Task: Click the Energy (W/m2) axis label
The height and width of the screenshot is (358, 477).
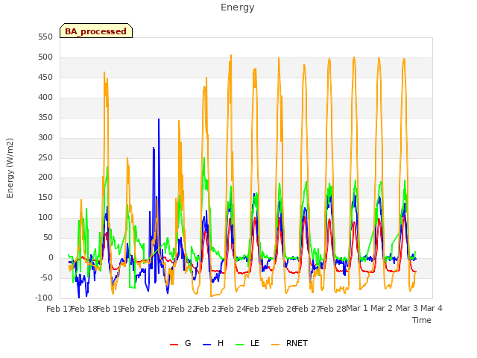Action: (x=10, y=168)
